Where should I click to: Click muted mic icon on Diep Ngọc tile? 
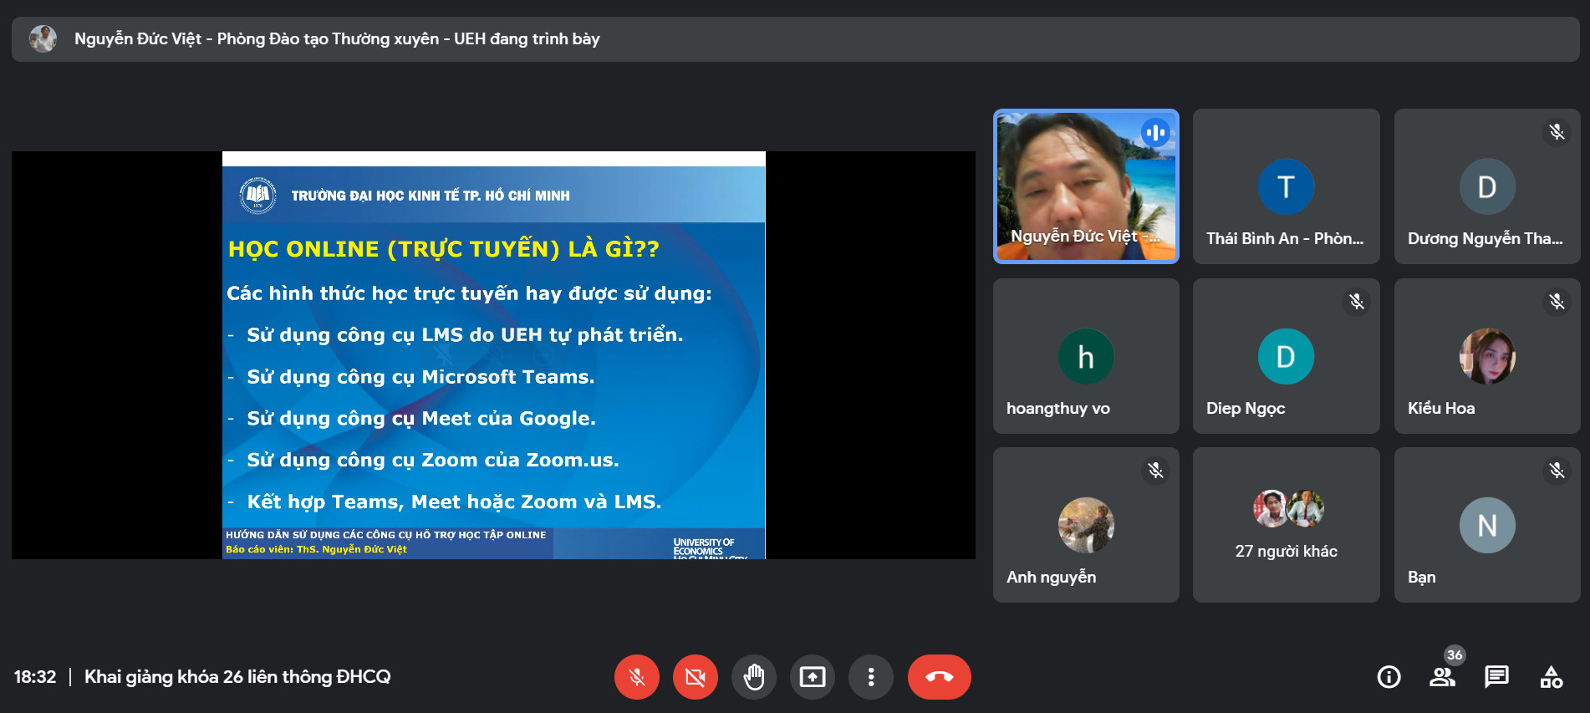click(1357, 302)
